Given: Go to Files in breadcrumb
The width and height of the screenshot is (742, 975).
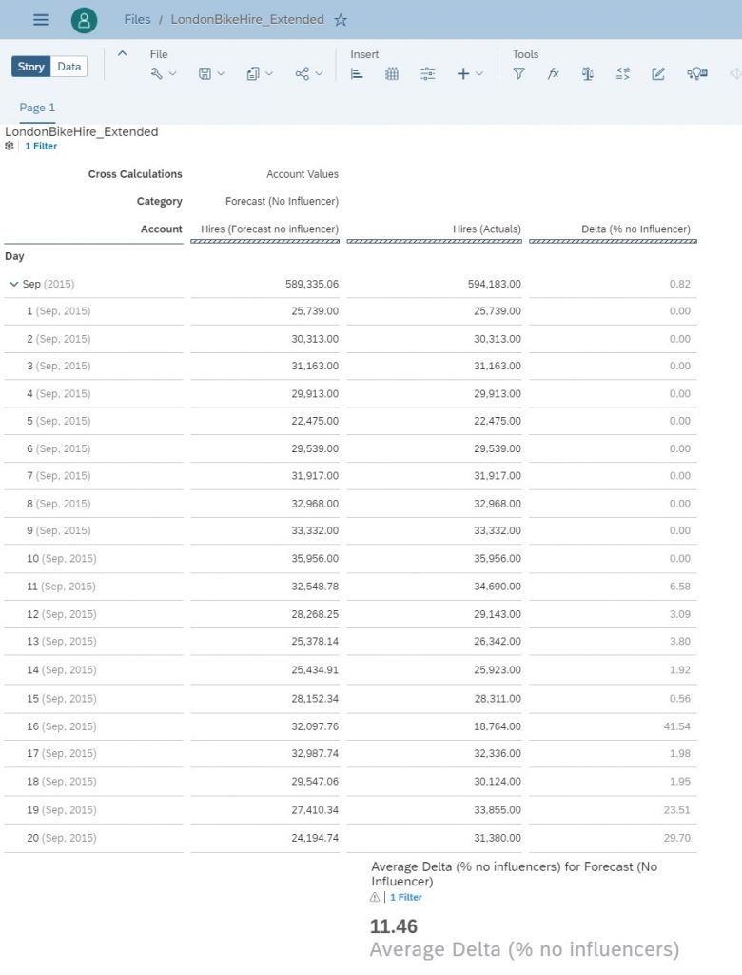Looking at the screenshot, I should point(137,19).
